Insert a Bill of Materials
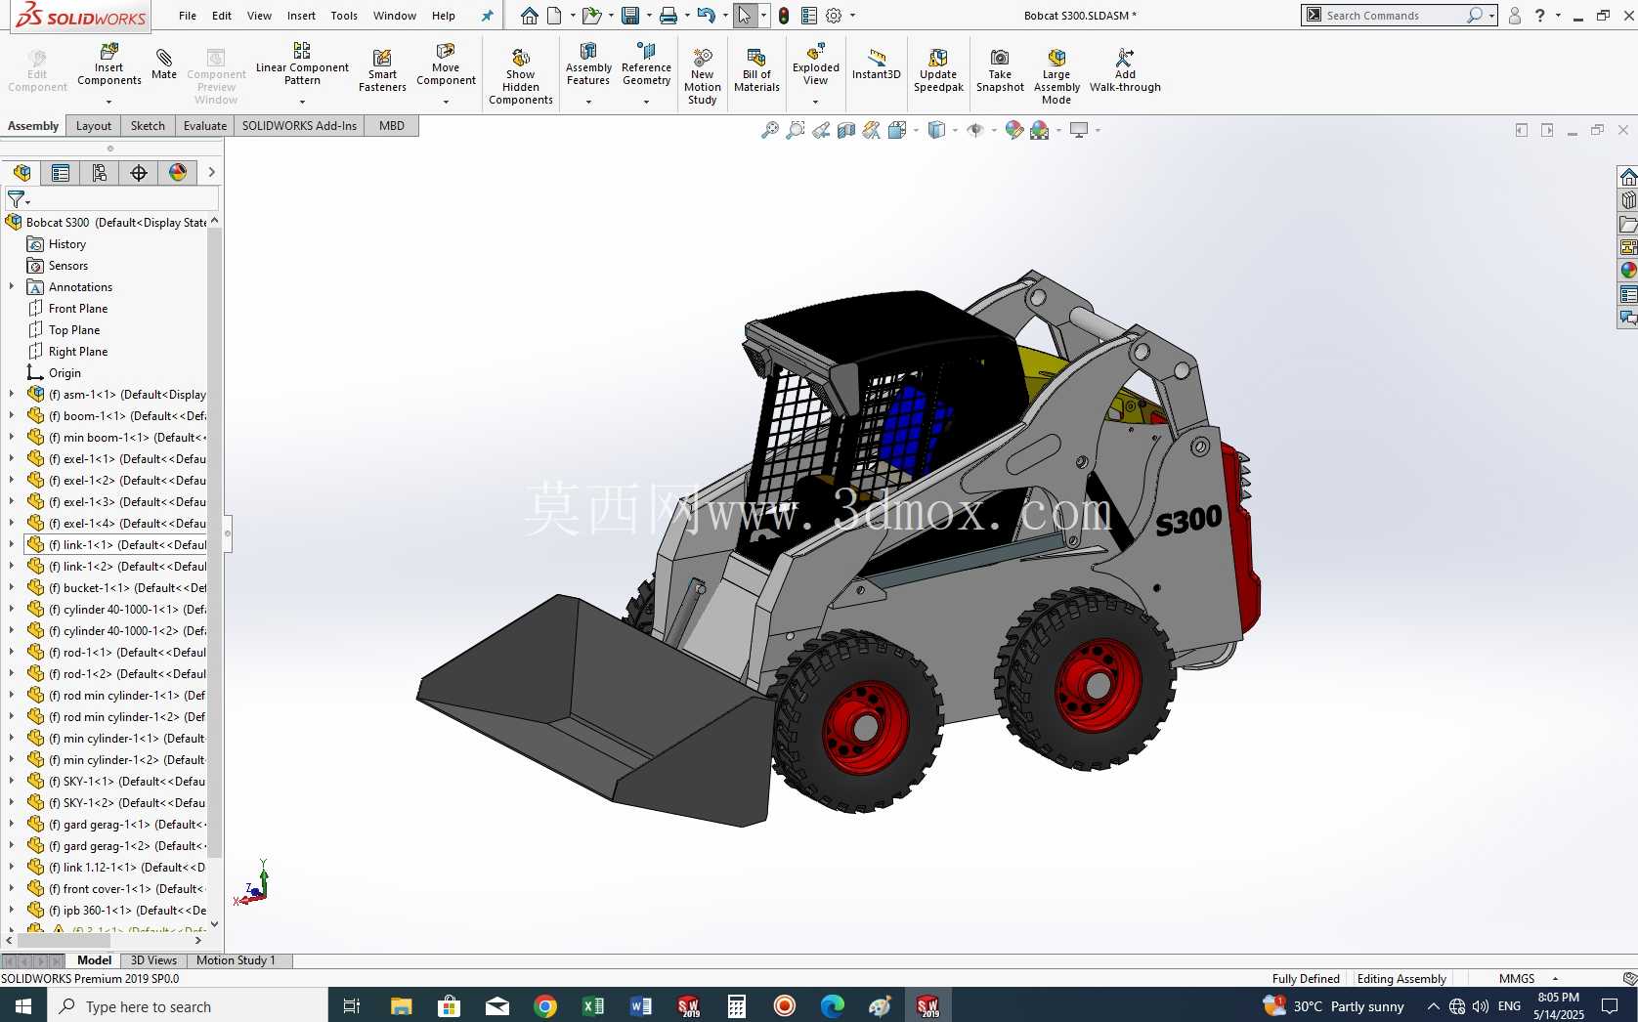 [x=756, y=70]
